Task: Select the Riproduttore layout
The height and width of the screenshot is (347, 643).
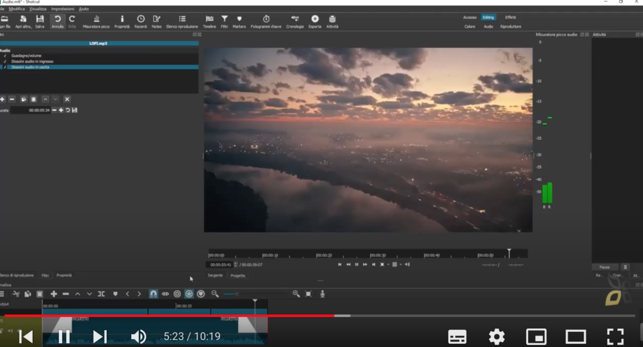Action: [x=511, y=26]
